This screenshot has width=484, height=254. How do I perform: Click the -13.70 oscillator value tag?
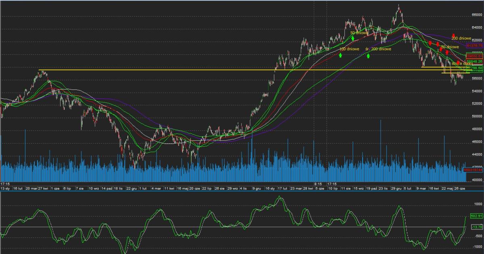(476, 227)
